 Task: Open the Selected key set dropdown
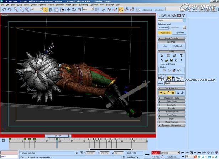point(170,153)
